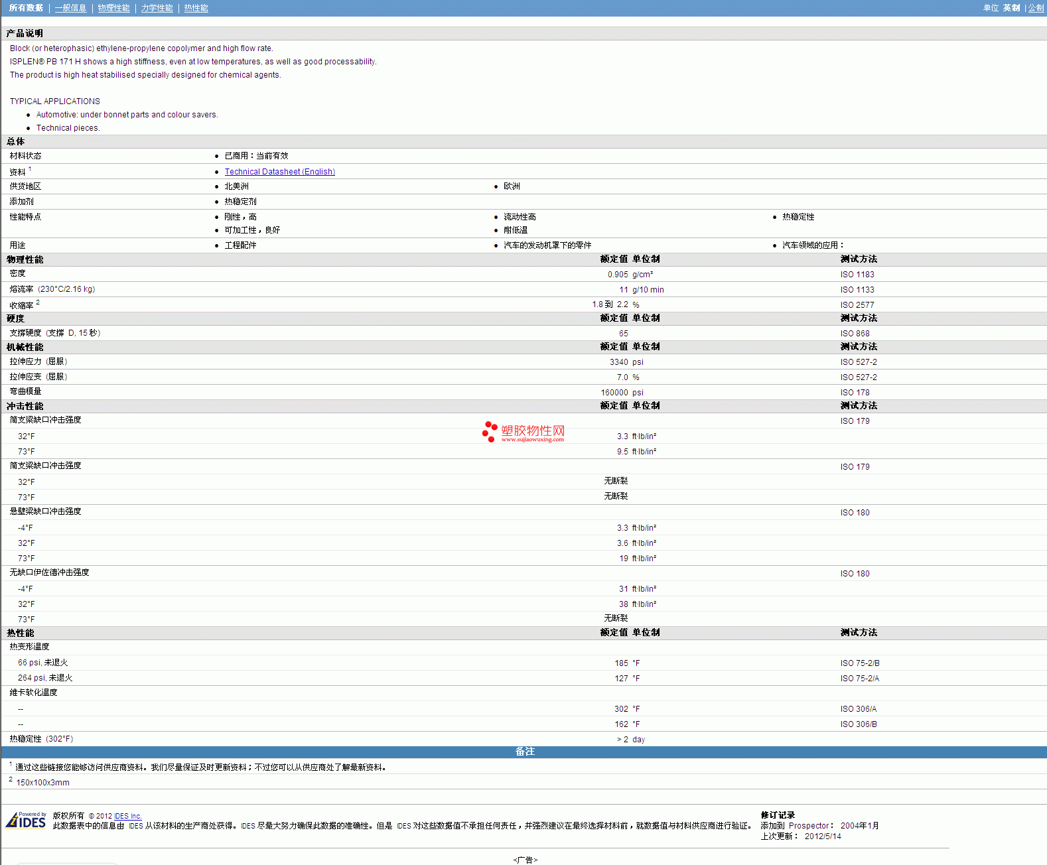This screenshot has width=1047, height=865.
Task: Click the Prospector text in revision record
Action: tap(808, 826)
